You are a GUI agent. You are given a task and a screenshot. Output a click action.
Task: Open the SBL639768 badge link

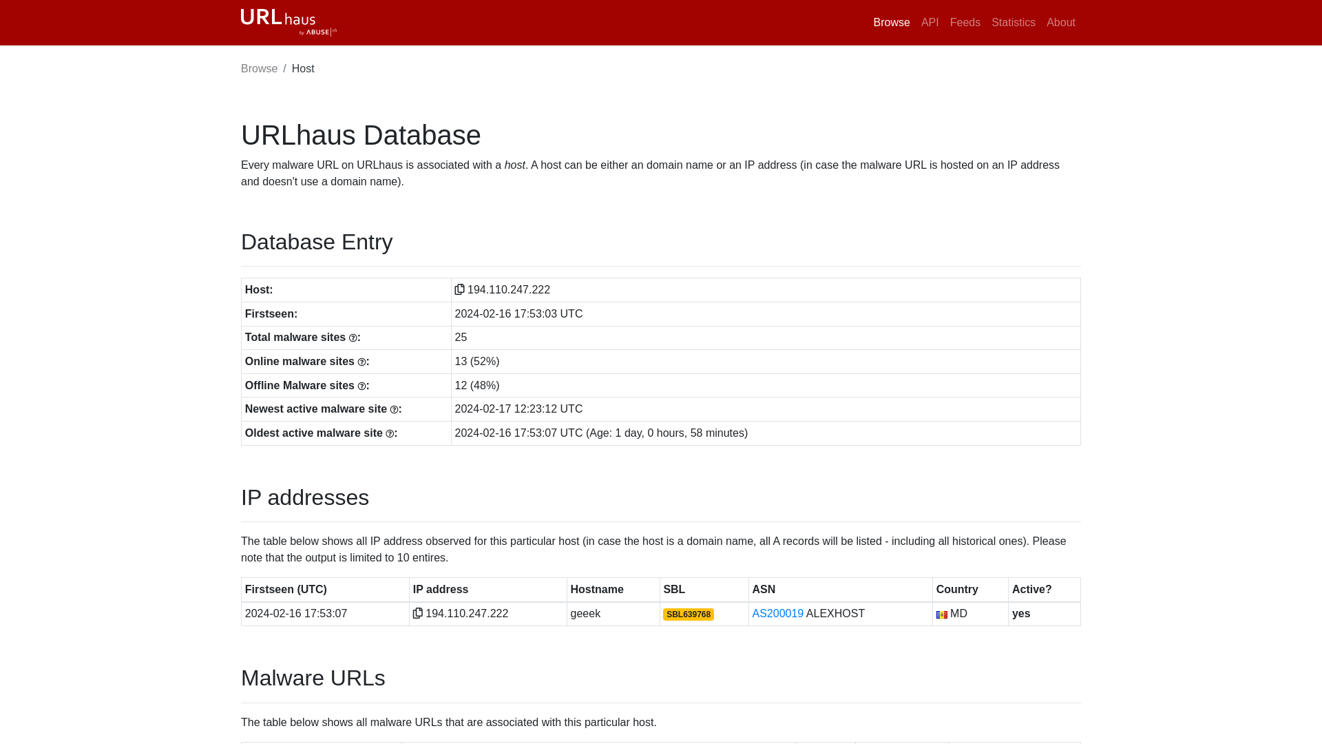[688, 614]
